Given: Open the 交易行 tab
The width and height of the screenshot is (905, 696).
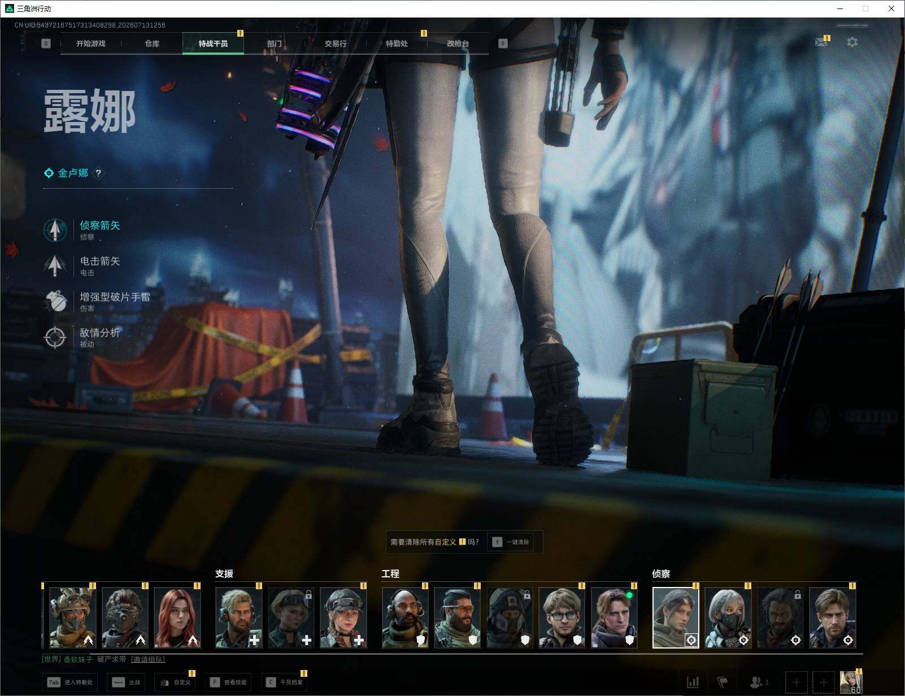Looking at the screenshot, I should (x=336, y=43).
